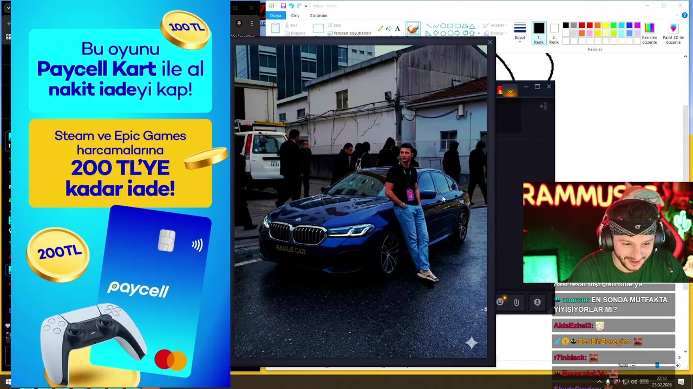Switch to the Görünüm tab in Paint
Screen dimensions: 693x389
coord(318,16)
